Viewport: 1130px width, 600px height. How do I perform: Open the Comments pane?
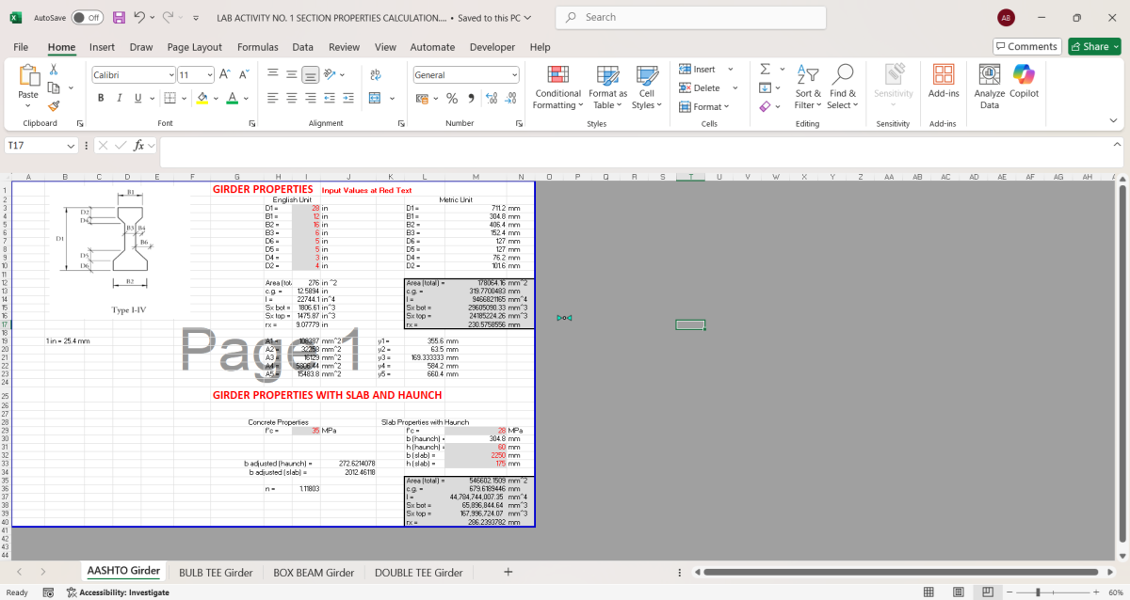[1026, 46]
